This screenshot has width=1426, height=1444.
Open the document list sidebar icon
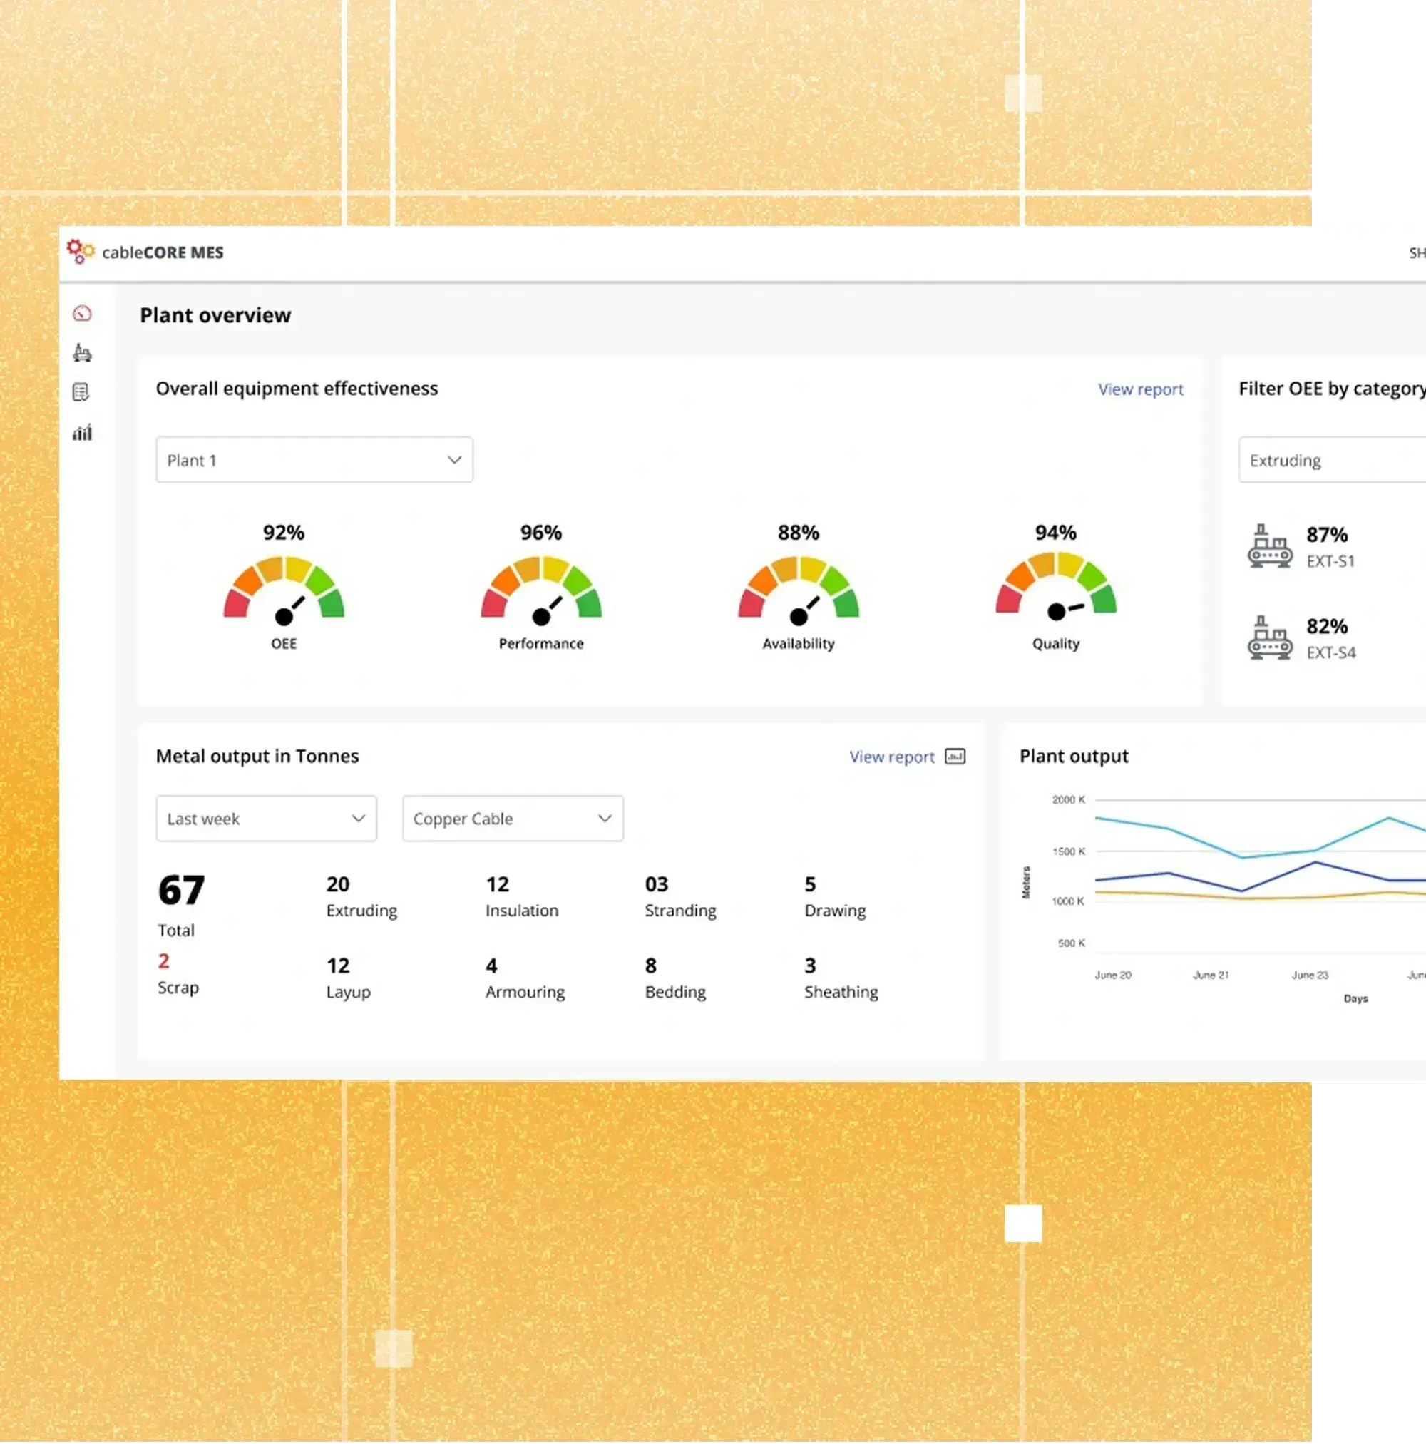pyautogui.click(x=81, y=392)
